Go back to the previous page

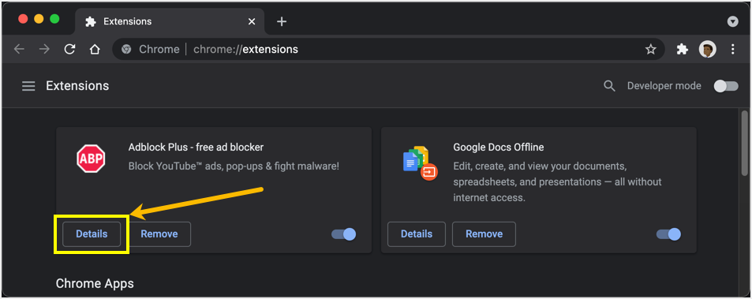pos(19,50)
